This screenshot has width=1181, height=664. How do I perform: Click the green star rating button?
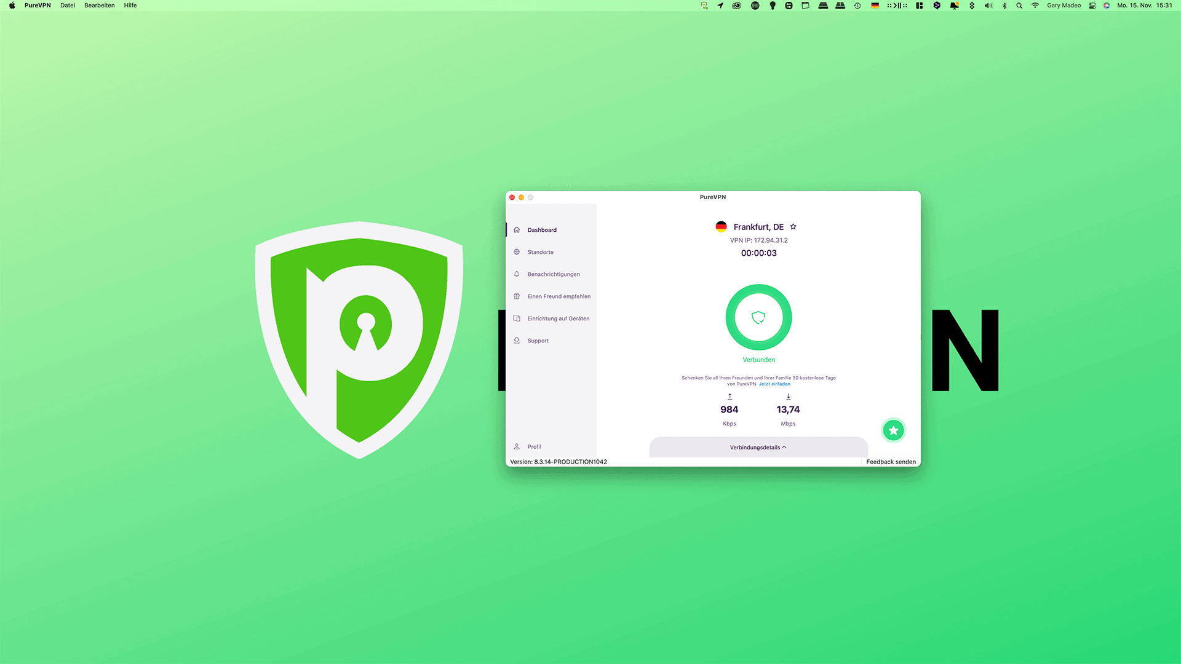[x=894, y=430]
